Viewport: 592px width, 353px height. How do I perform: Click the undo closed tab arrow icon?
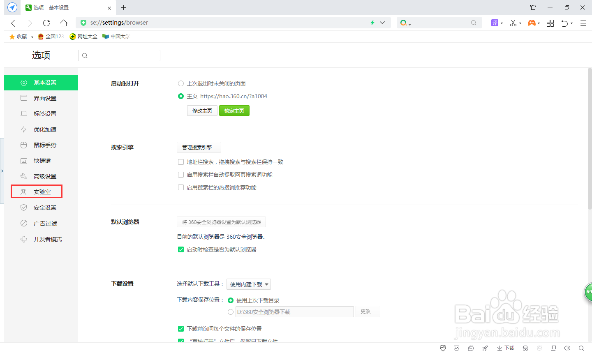point(565,23)
